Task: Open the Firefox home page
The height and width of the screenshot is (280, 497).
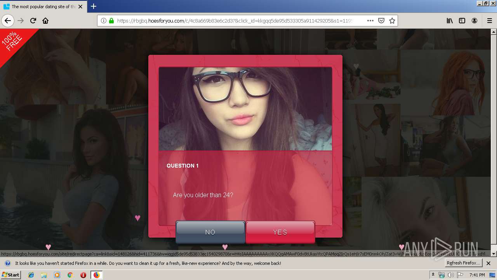Action: point(45,21)
